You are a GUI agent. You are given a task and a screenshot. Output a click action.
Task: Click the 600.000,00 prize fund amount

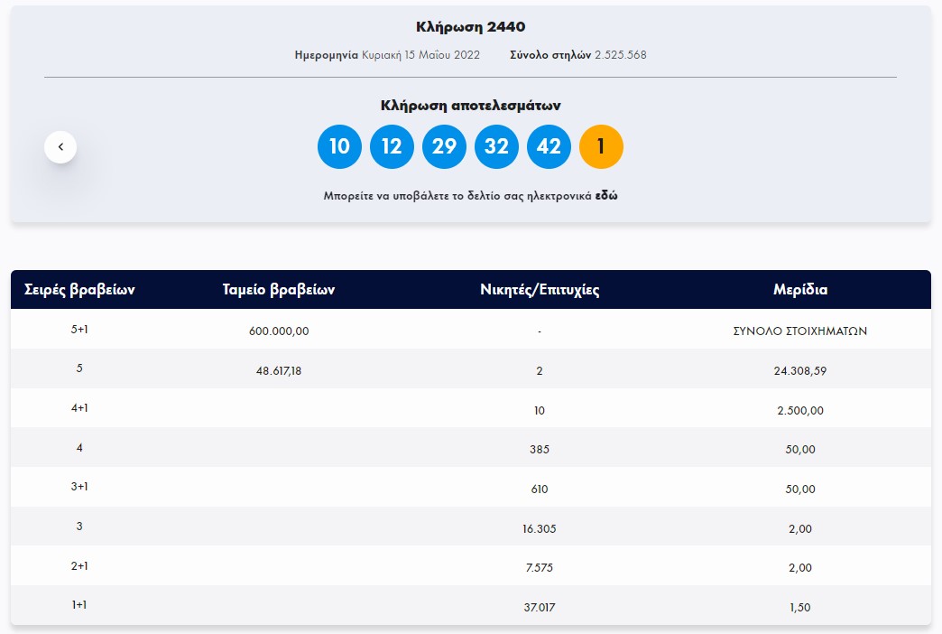click(x=279, y=331)
